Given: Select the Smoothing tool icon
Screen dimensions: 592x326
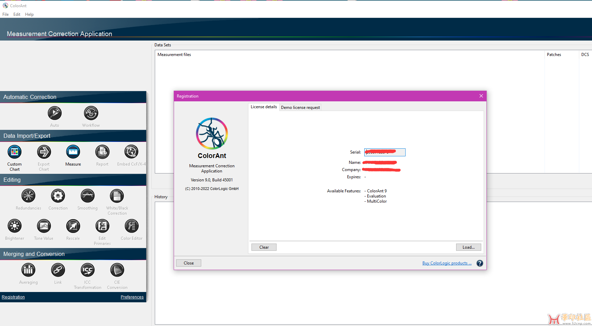Looking at the screenshot, I should [x=87, y=196].
